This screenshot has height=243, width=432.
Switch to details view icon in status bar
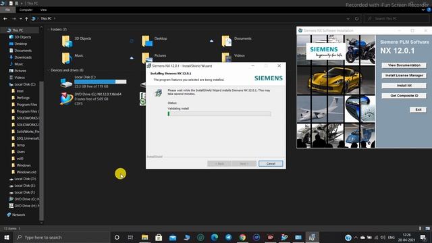tap(420, 228)
